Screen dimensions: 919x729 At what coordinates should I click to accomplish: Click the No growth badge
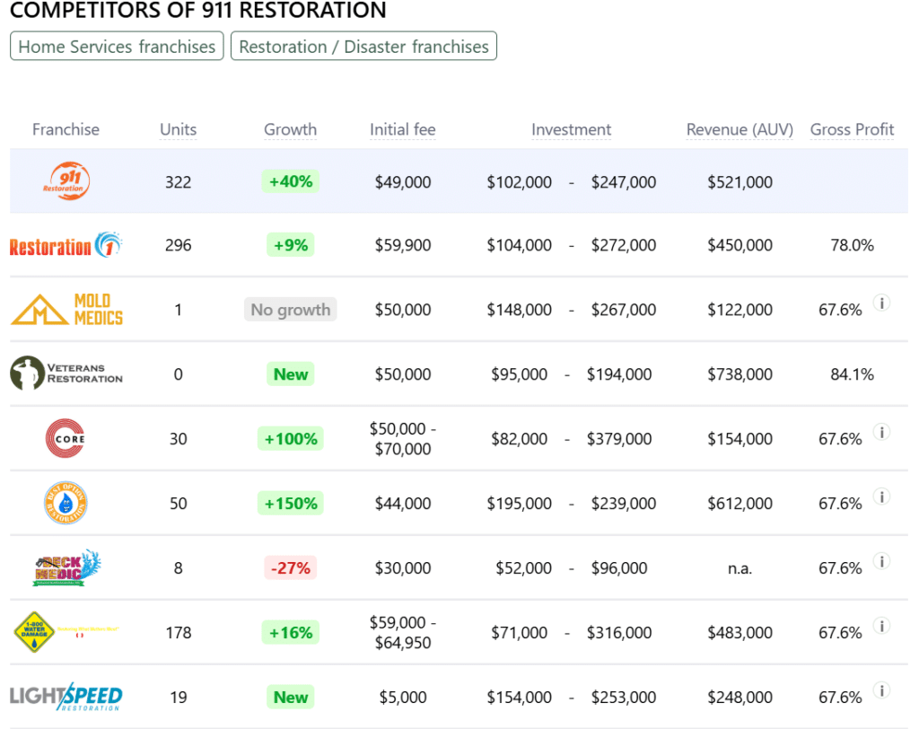(290, 309)
